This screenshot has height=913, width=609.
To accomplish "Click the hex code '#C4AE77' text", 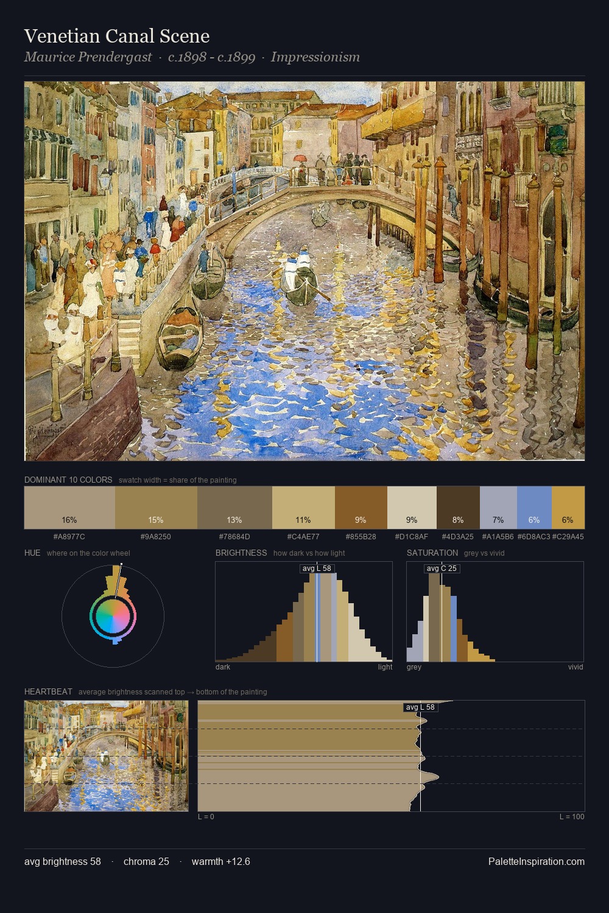I will [303, 537].
